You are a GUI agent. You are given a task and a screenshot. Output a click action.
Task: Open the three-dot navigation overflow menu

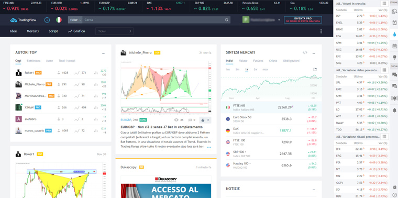[321, 31]
